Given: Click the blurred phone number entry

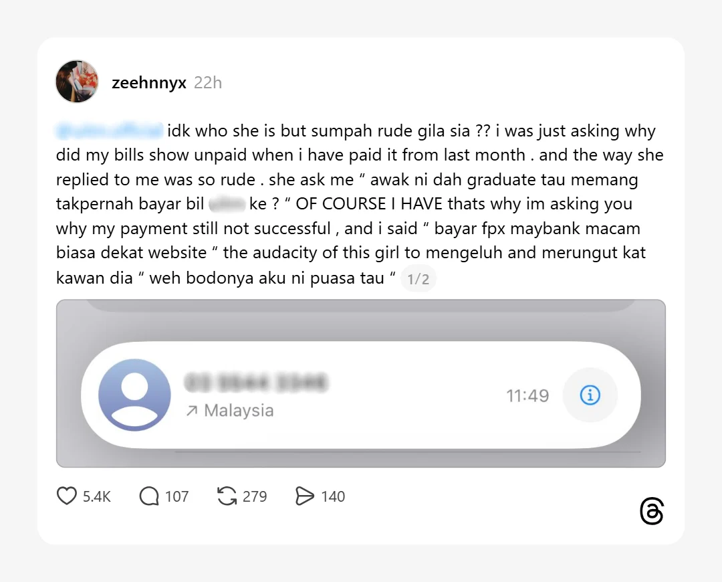Looking at the screenshot, I should tap(256, 383).
